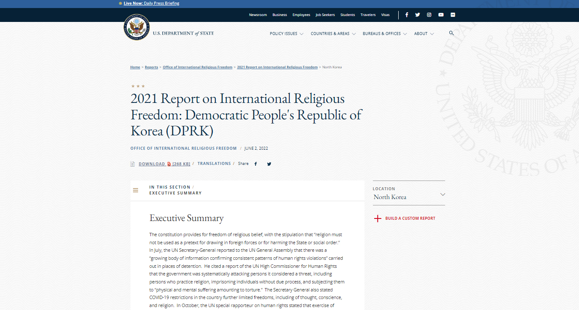Click the search magnifier icon
Image resolution: width=579 pixels, height=310 pixels.
[451, 33]
